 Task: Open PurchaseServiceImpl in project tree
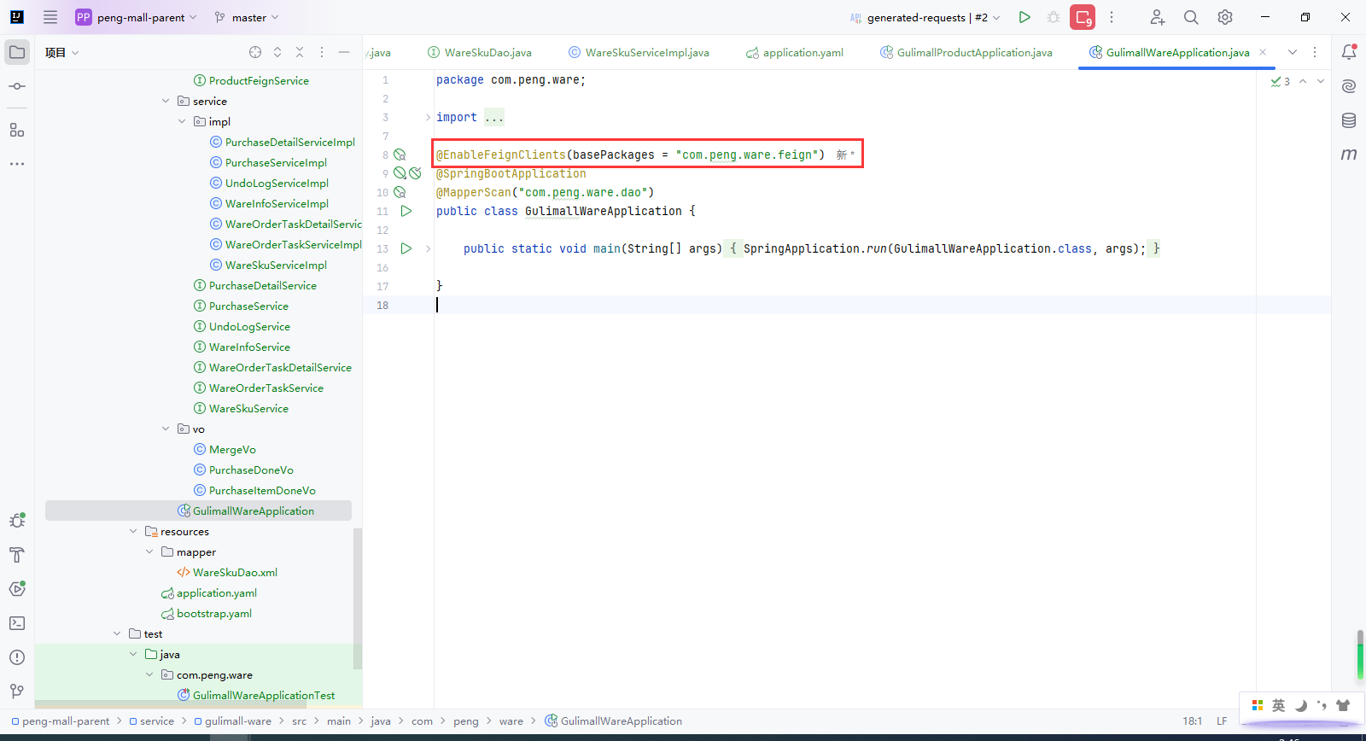click(276, 162)
